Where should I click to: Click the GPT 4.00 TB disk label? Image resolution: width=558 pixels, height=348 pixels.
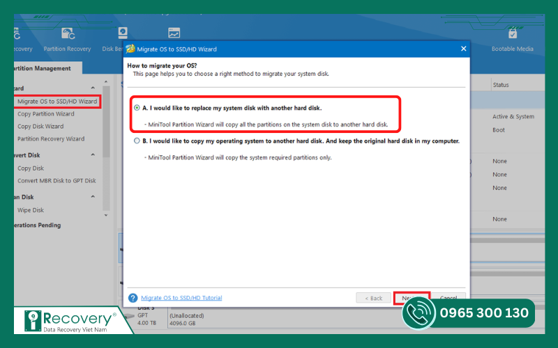pyautogui.click(x=146, y=319)
